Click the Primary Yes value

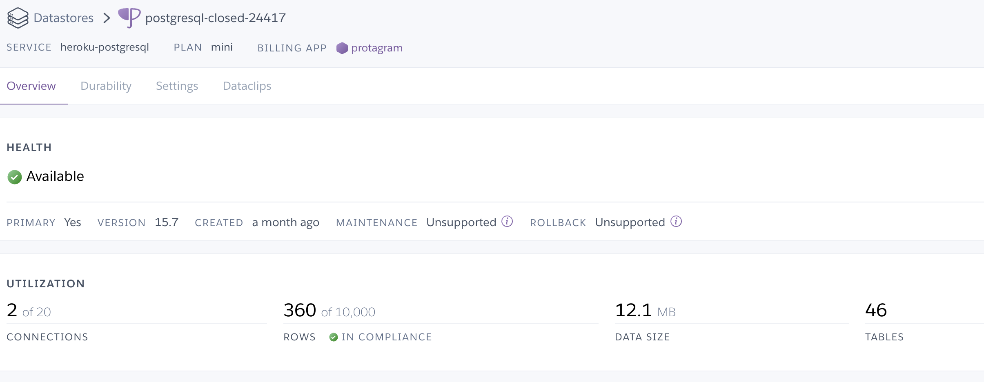[73, 222]
